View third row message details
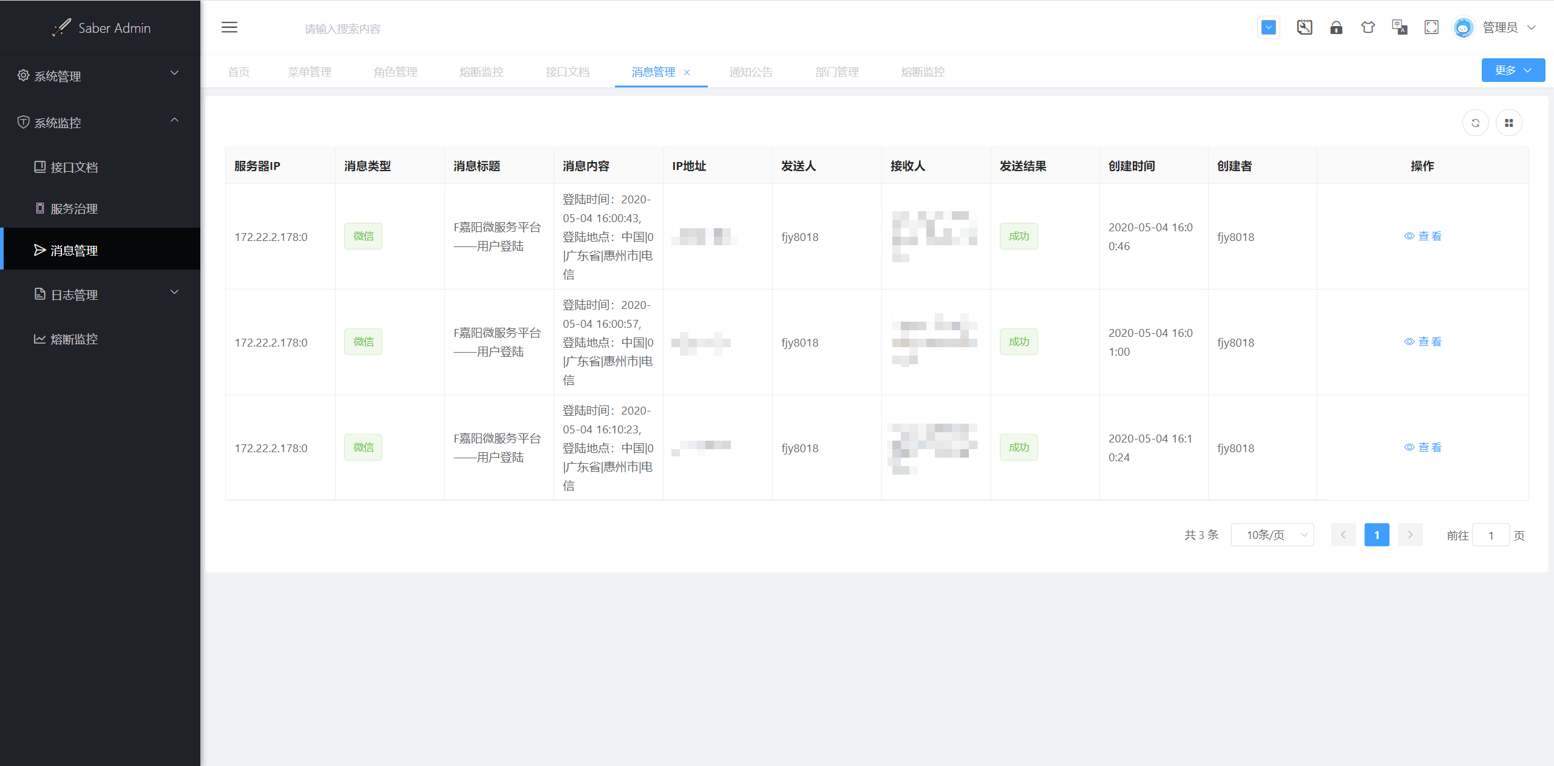Screen dimensions: 1554x766 [x=1422, y=447]
